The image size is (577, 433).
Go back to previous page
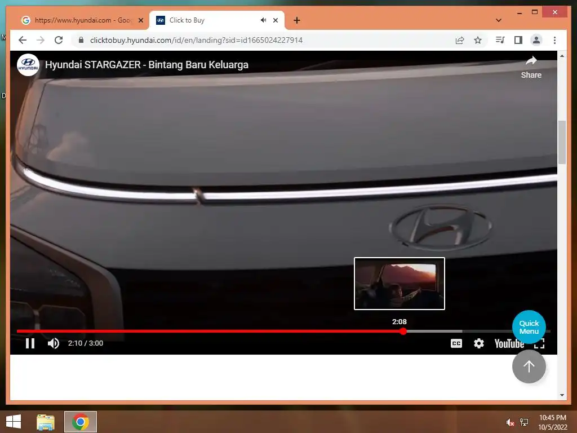click(23, 40)
